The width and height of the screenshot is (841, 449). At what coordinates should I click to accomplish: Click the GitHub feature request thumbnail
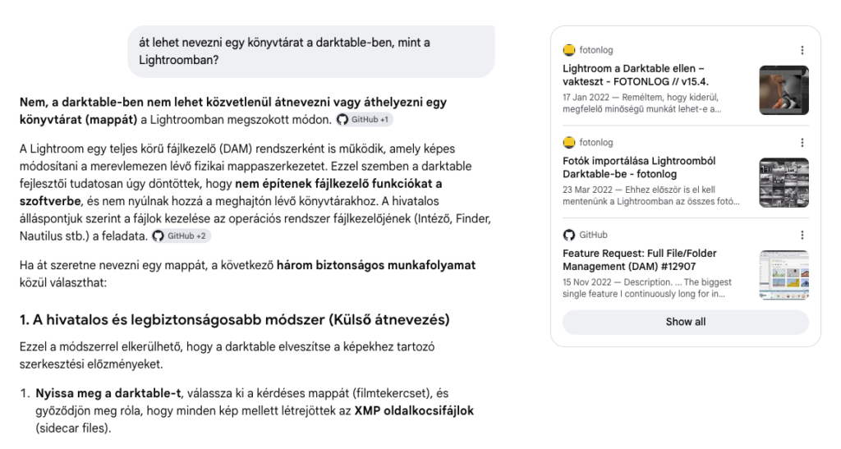pos(784,275)
